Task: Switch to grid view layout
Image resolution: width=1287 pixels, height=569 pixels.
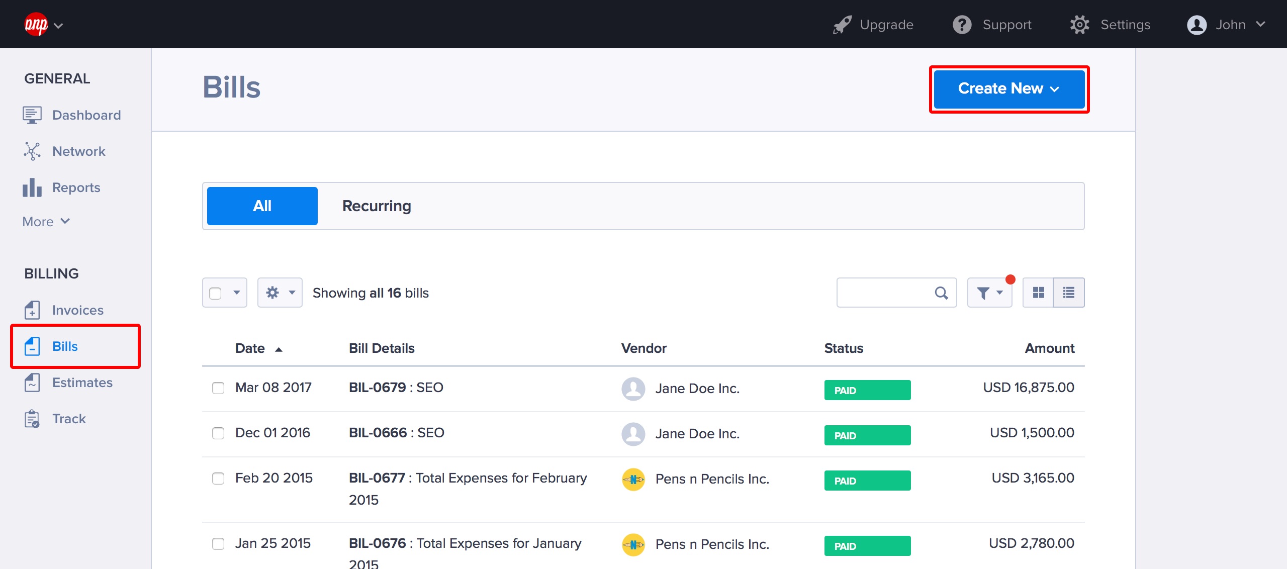Action: pos(1038,293)
